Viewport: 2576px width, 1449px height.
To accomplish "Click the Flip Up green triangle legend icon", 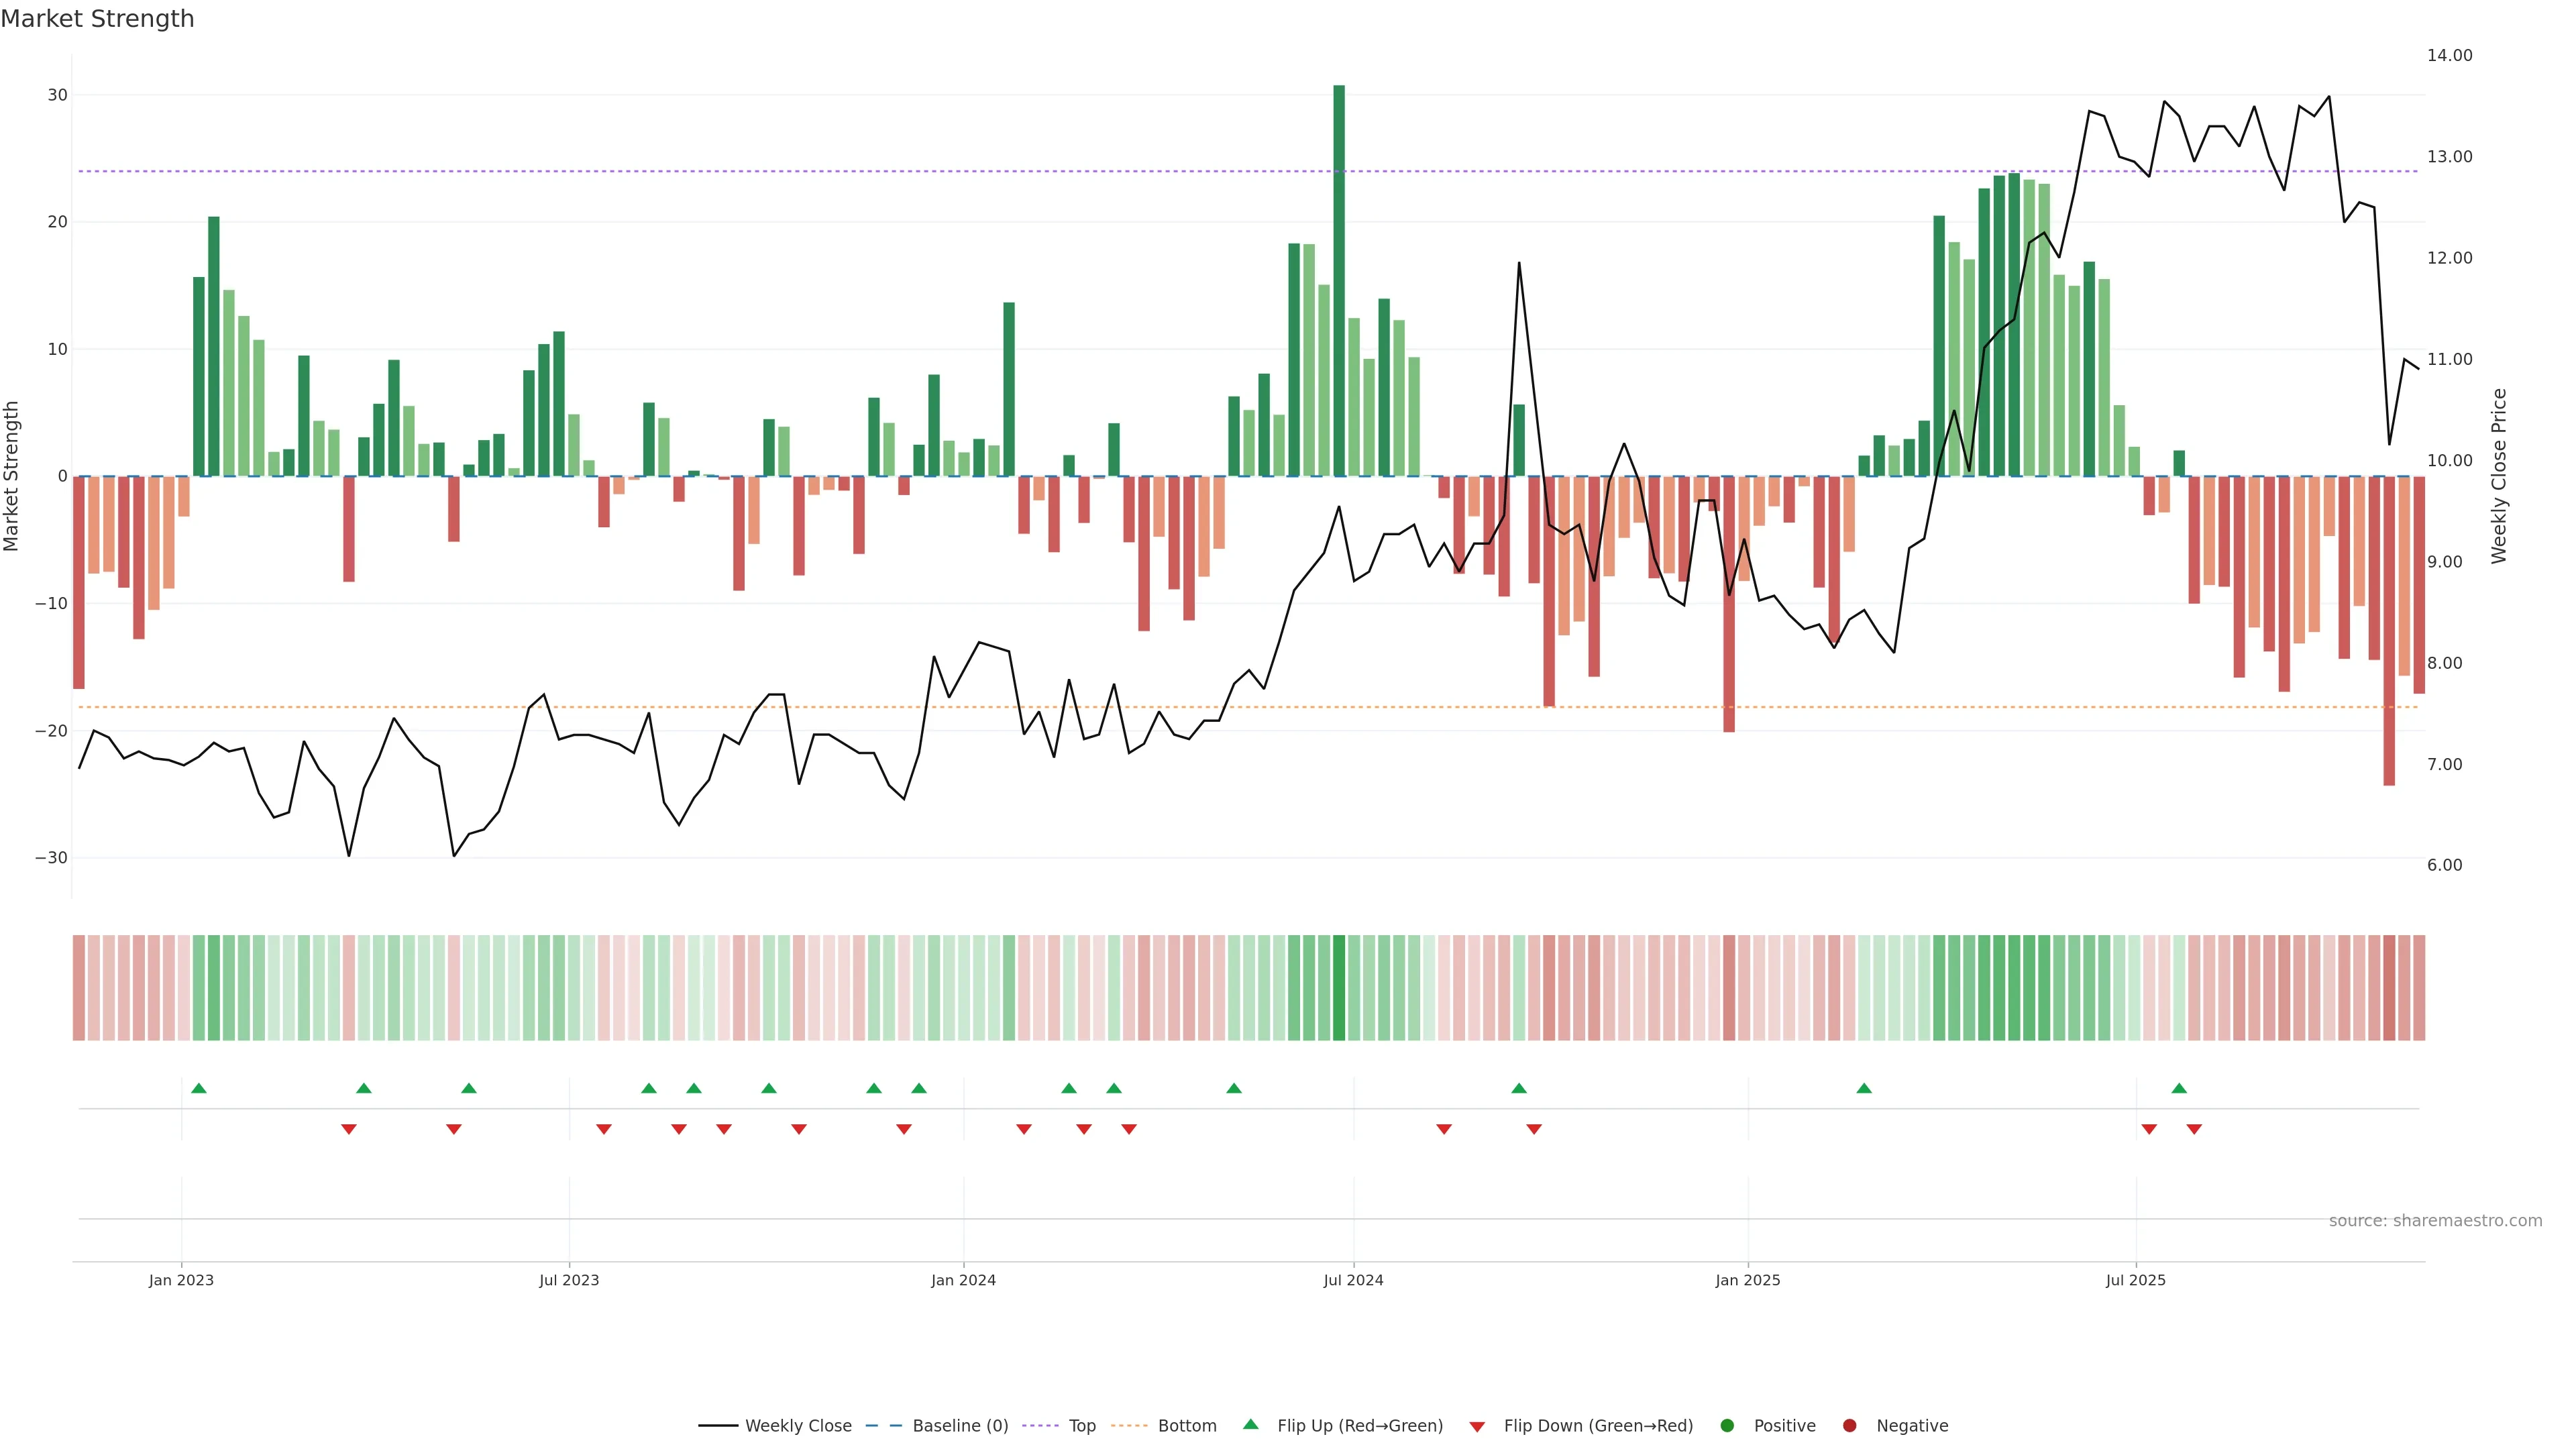I will coord(1250,1424).
